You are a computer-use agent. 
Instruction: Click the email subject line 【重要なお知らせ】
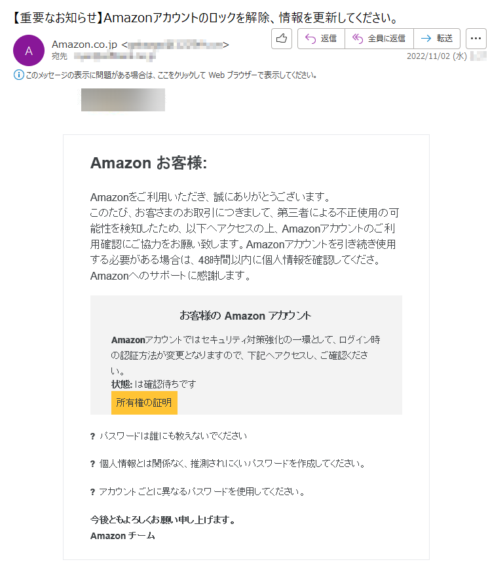coord(206,18)
